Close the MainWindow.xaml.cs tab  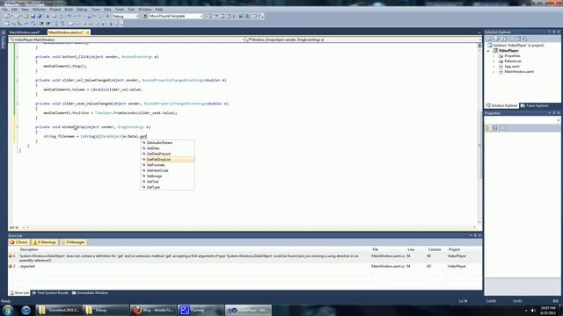(x=88, y=32)
